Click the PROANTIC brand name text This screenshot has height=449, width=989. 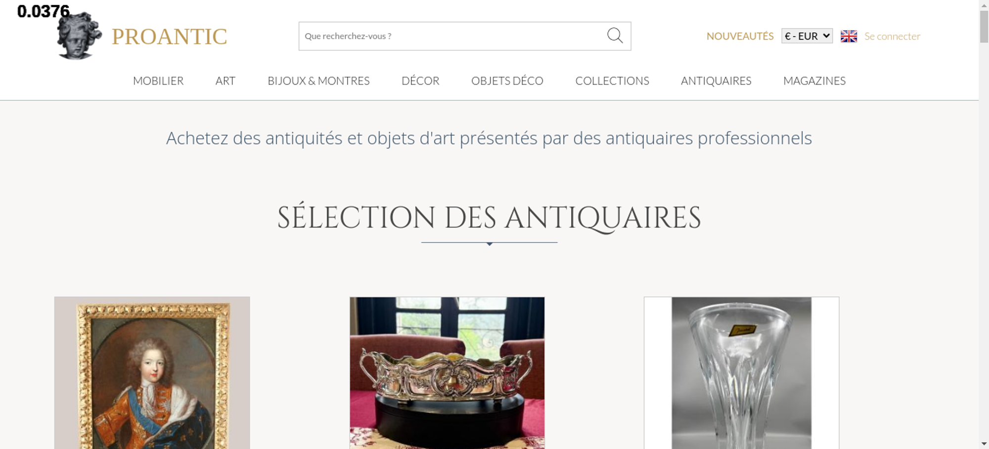click(x=169, y=37)
